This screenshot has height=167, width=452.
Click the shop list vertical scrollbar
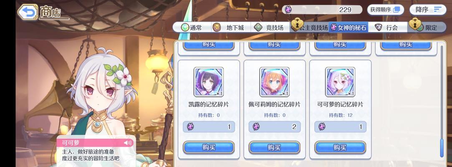[x=442, y=101]
